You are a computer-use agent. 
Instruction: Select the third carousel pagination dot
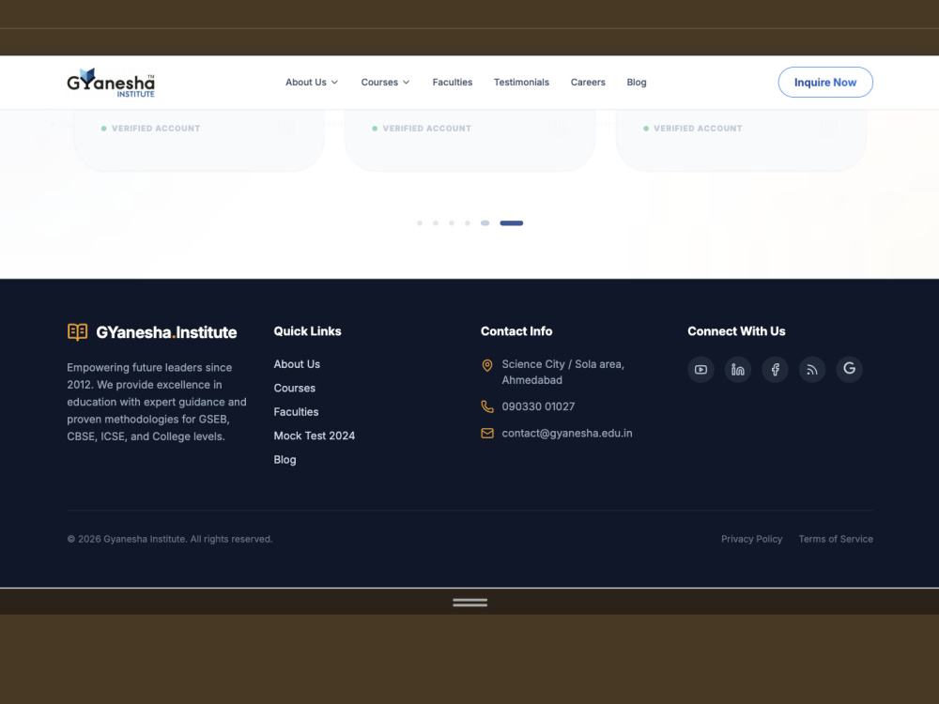tap(452, 222)
